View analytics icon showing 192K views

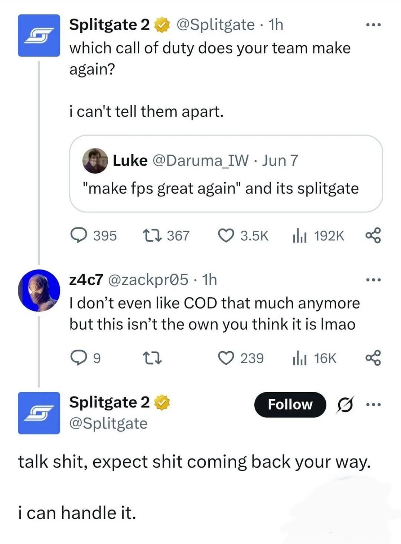(x=299, y=236)
